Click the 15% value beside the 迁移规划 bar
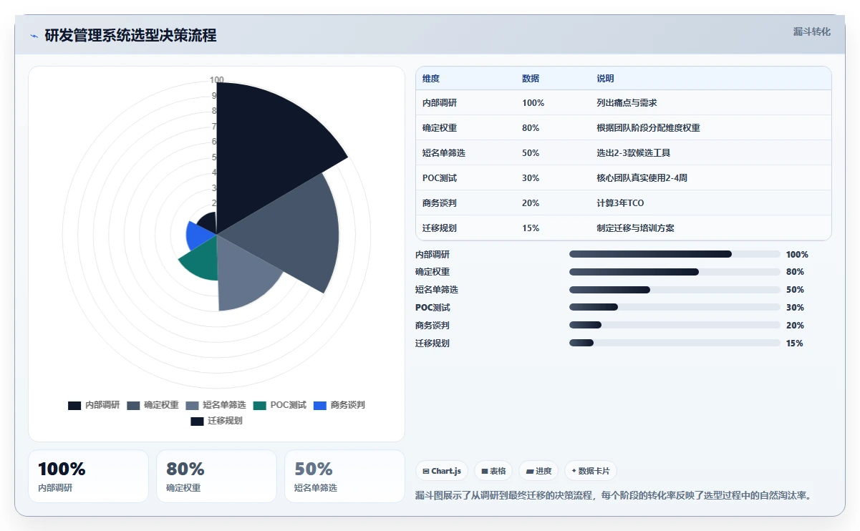860x531 pixels. 795,344
